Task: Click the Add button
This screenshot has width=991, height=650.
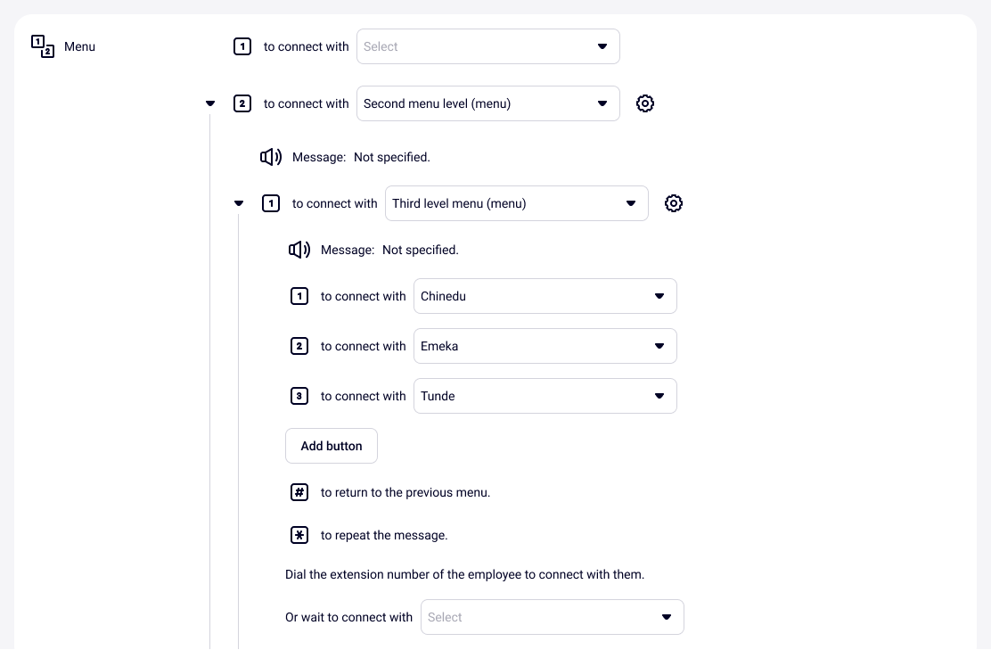Action: 332,446
